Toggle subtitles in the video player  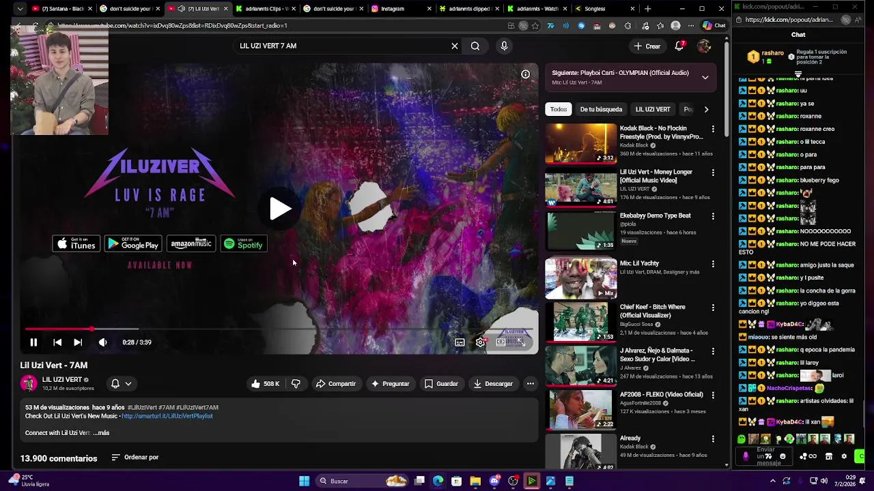coord(460,342)
